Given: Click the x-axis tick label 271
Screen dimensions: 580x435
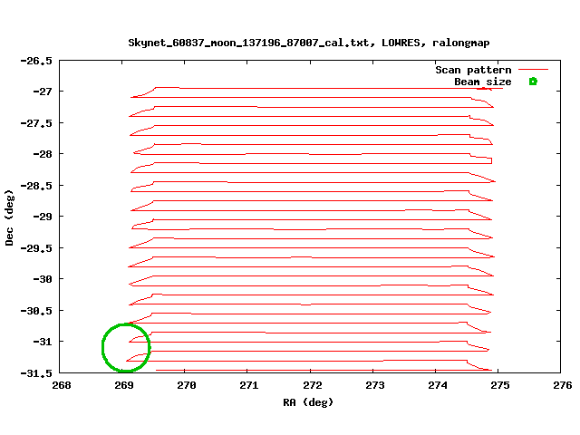Looking at the screenshot, I should point(249,385).
